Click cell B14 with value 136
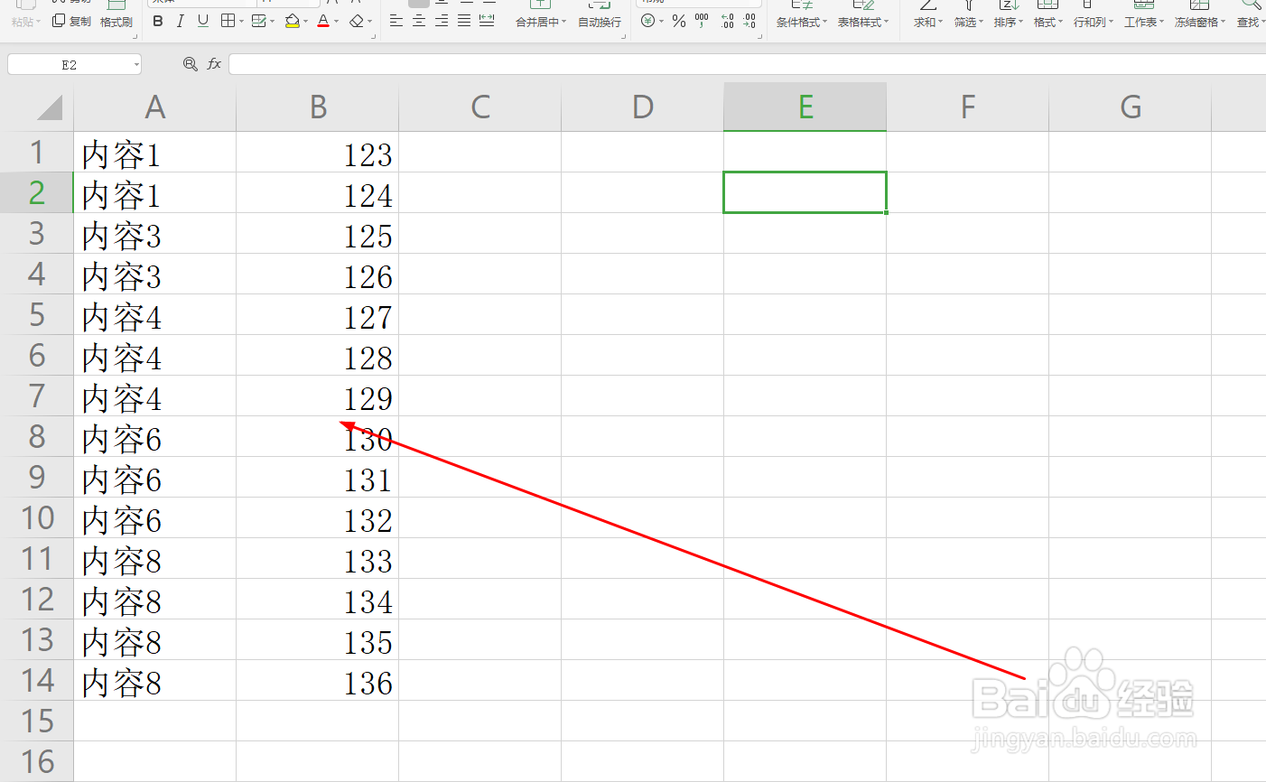Screen dimensions: 1266x782 pos(318,680)
